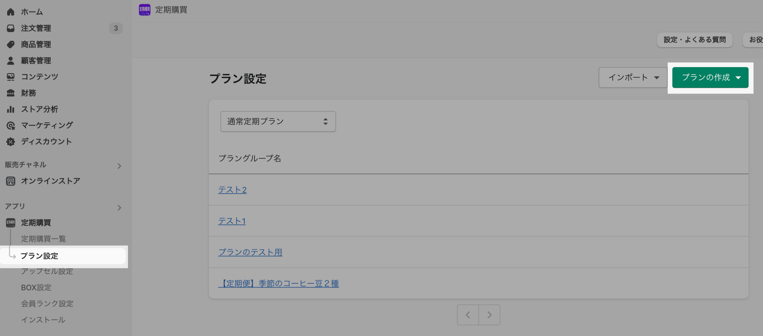Open アップセル設定 in the sidebar
The width and height of the screenshot is (763, 336).
47,271
